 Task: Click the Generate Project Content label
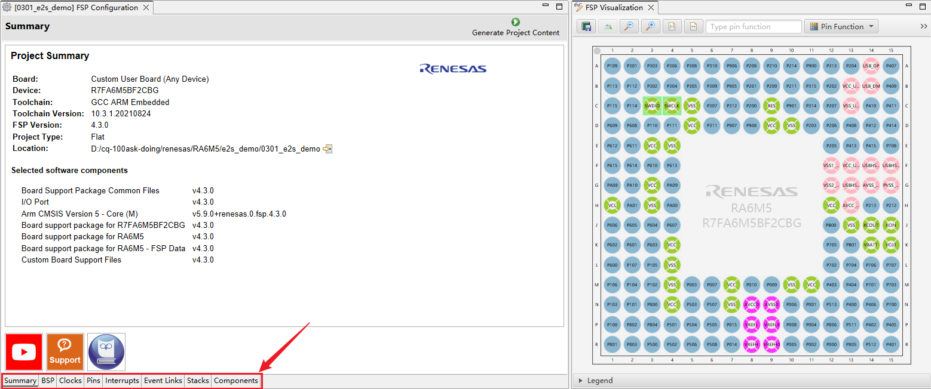pyautogui.click(x=516, y=33)
